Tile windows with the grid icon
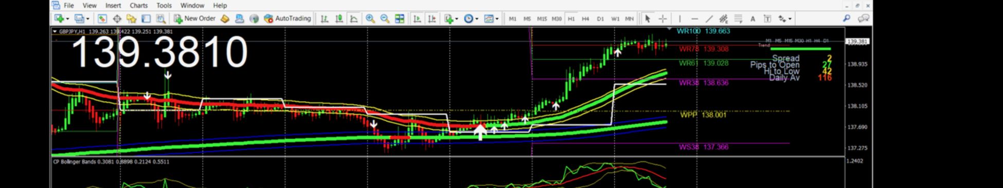This screenshot has height=188, width=1003. click(400, 18)
